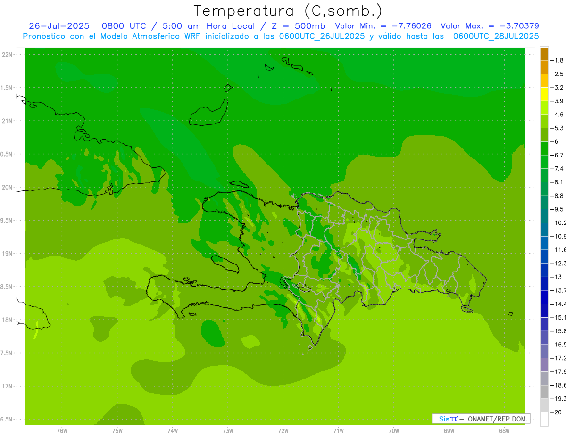This screenshot has height=437, width=566.
Task: Click the '22N' latitude axis label
Action: coord(7,55)
